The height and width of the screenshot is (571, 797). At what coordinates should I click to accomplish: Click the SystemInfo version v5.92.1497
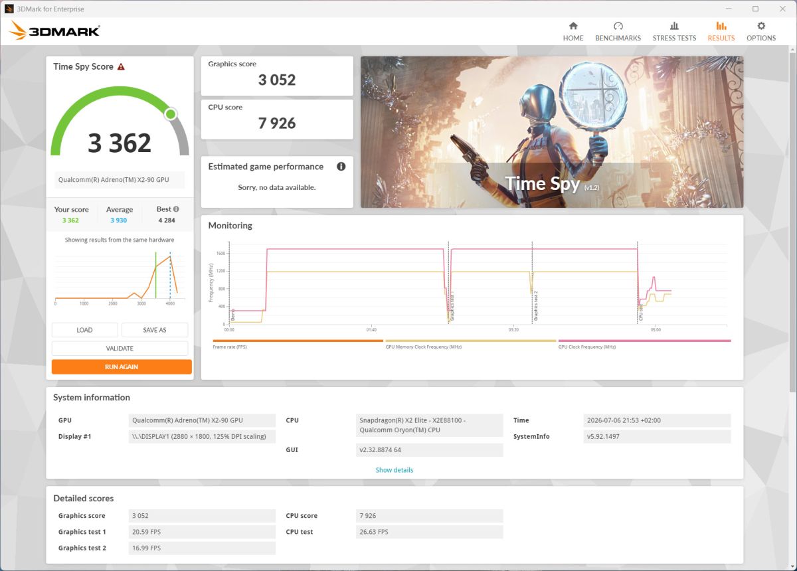[x=657, y=436]
